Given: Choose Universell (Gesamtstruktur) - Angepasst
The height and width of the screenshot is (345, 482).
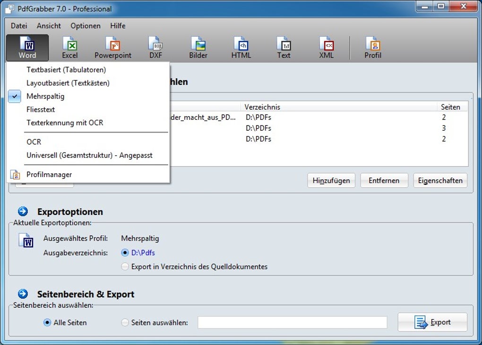Looking at the screenshot, I should pos(88,155).
